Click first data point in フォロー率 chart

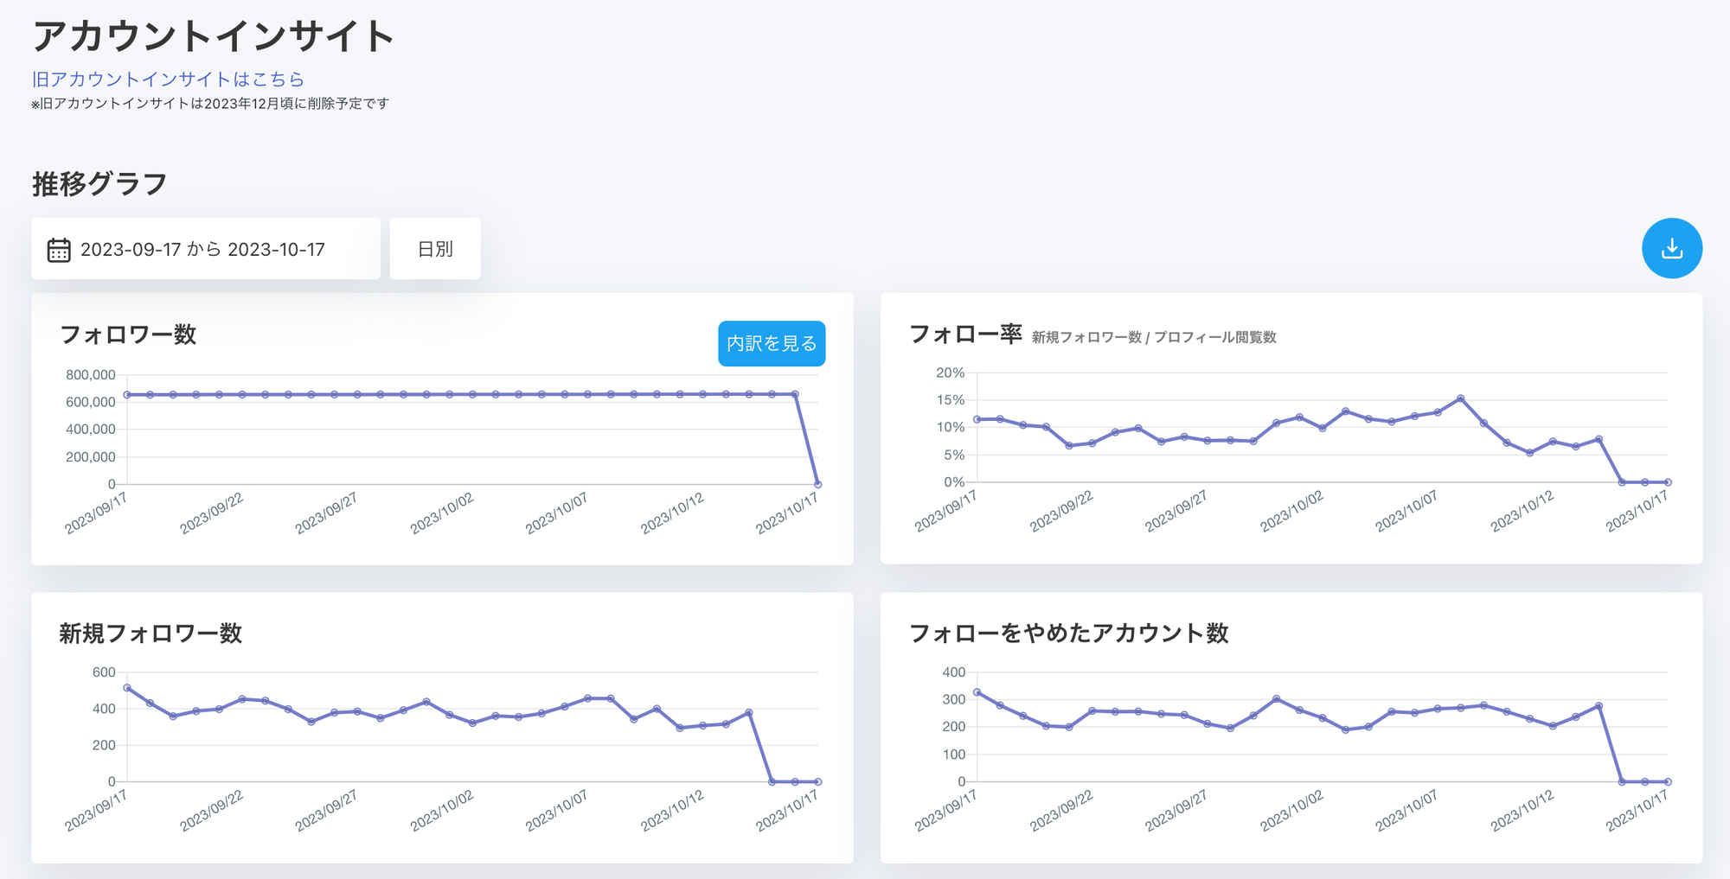[977, 419]
